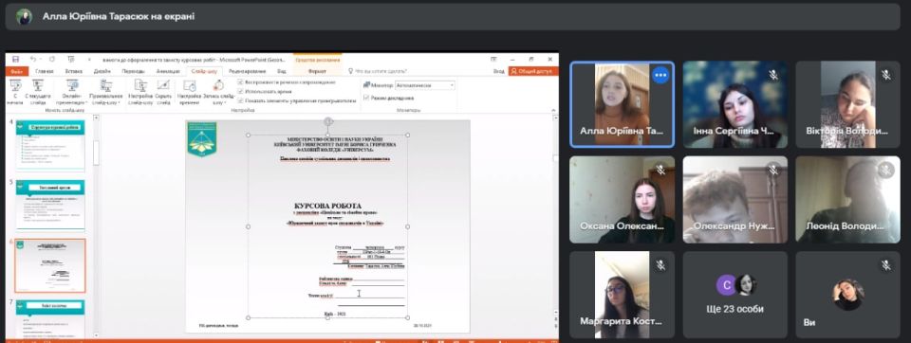The image size is (911, 343).
Task: Click Rehearse Timings icon
Action: [x=189, y=92]
